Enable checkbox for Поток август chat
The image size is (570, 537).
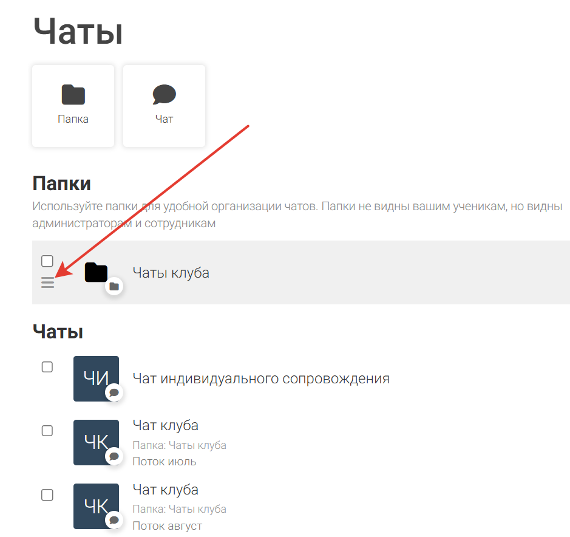click(x=47, y=495)
